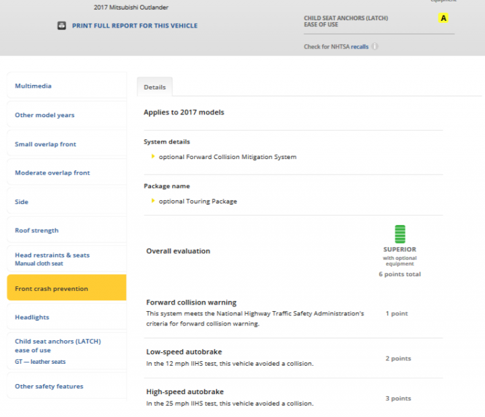The height and width of the screenshot is (417, 485).
Task: Click the 'Low-speed autobrake' heading
Action: [x=184, y=352]
